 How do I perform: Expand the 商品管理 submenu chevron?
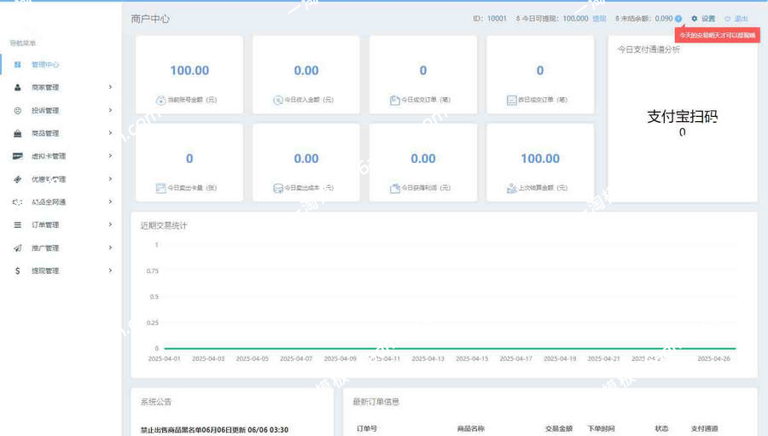pos(110,133)
